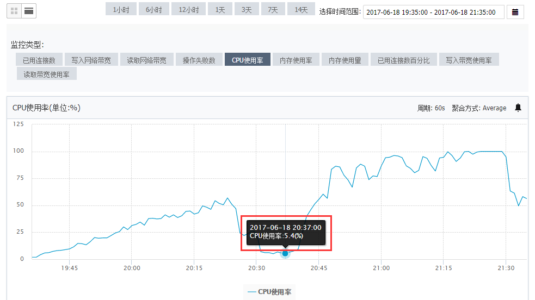Open the calendar date picker icon
535x300 pixels.
515,12
